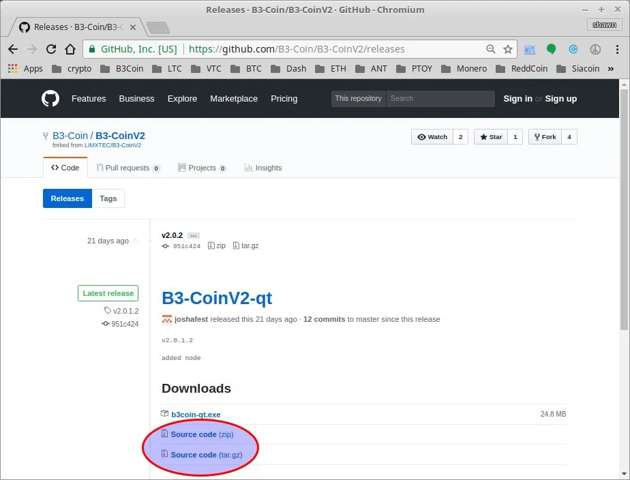
Task: Open the BTC bookmarks folder
Action: 246,69
